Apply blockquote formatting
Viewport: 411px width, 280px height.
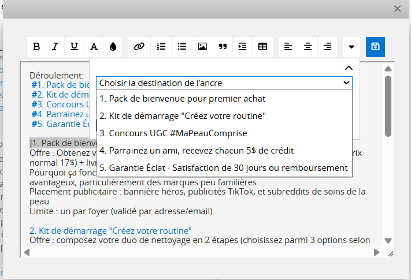(x=222, y=47)
